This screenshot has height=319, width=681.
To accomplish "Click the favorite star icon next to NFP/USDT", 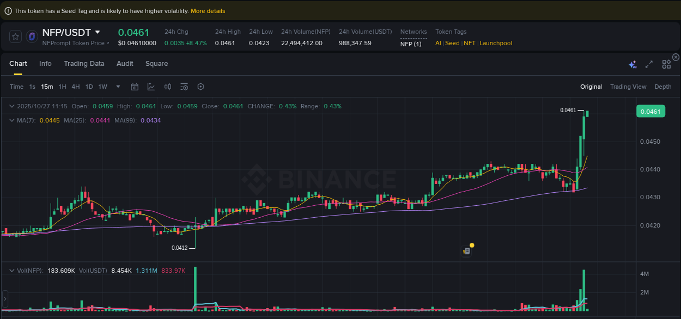I will (x=15, y=36).
